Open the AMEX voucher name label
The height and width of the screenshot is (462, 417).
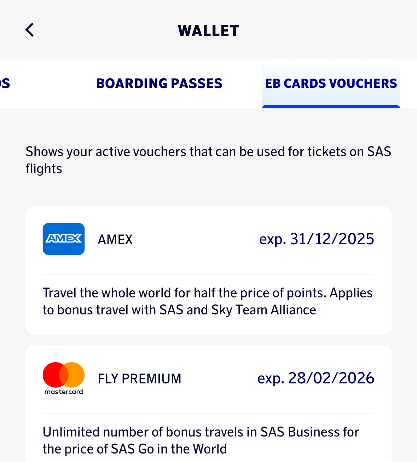pos(115,240)
